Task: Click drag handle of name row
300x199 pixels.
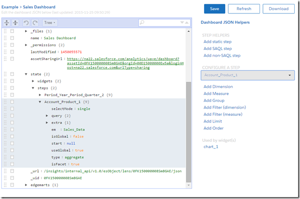Action: pos(5,38)
